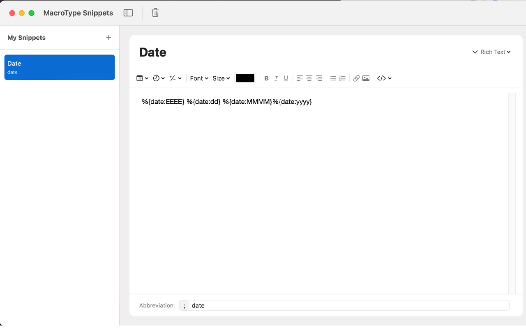
Task: Open the Font dropdown
Action: (199, 78)
